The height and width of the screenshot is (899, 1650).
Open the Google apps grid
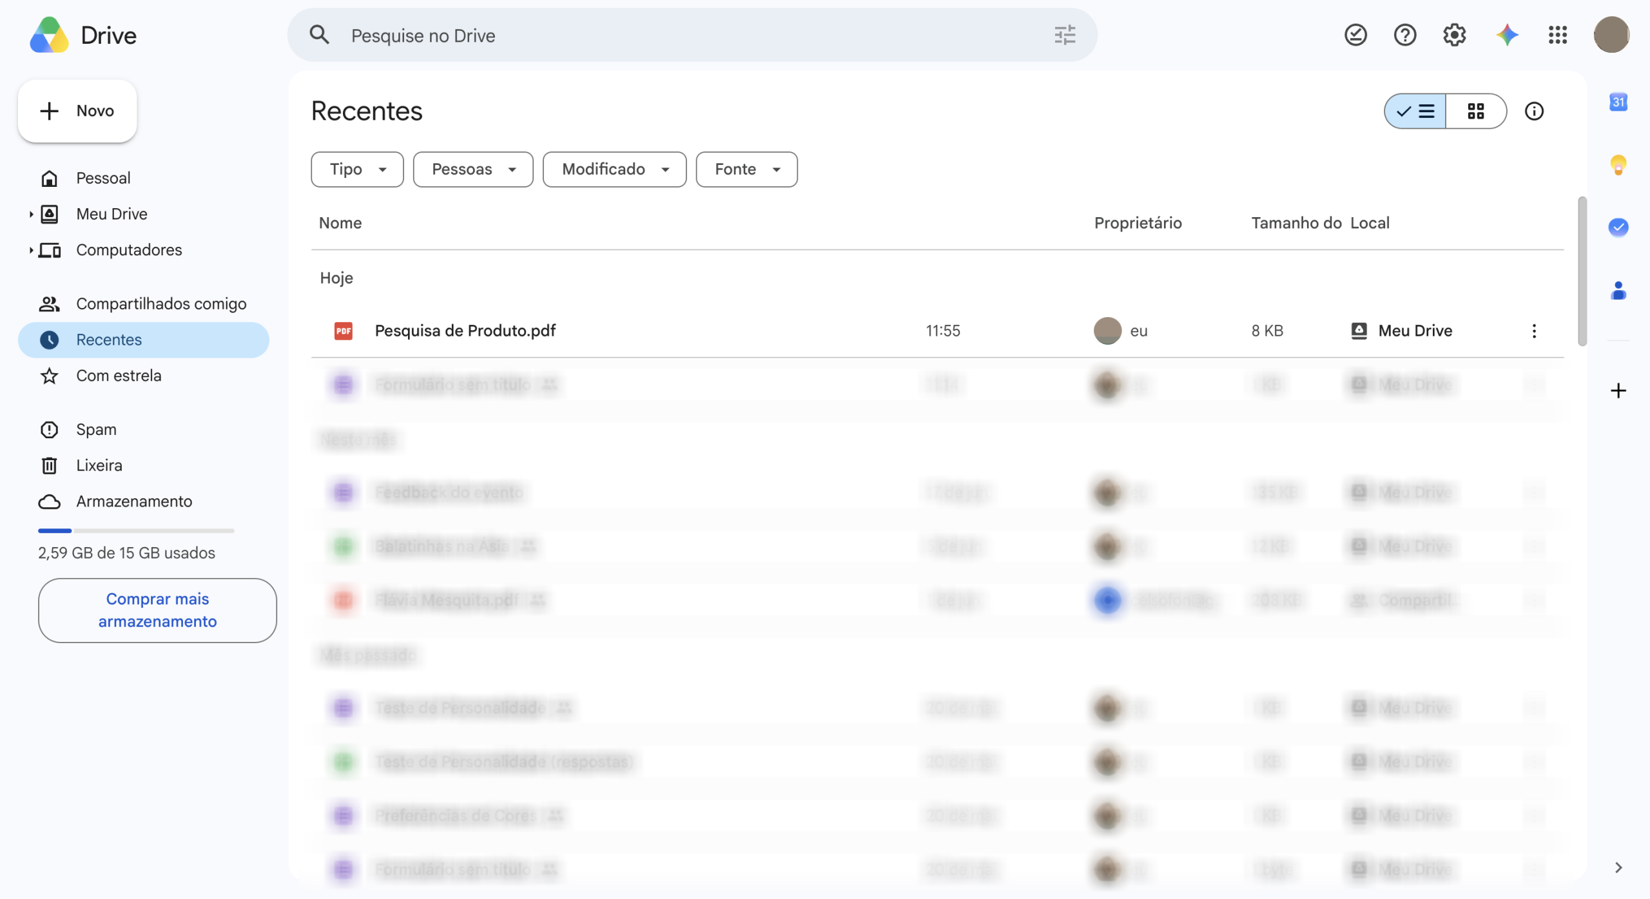click(1558, 35)
